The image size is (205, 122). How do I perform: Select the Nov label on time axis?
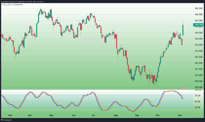point(180,115)
